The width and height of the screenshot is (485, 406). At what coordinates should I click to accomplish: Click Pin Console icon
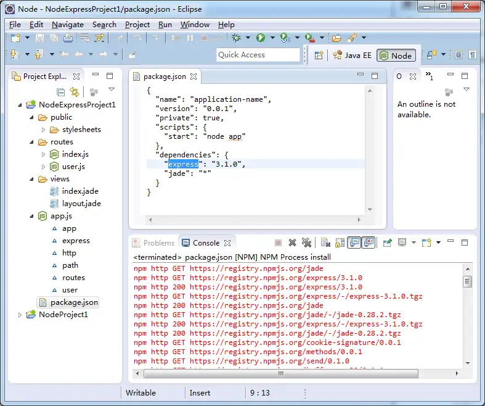[x=387, y=242]
